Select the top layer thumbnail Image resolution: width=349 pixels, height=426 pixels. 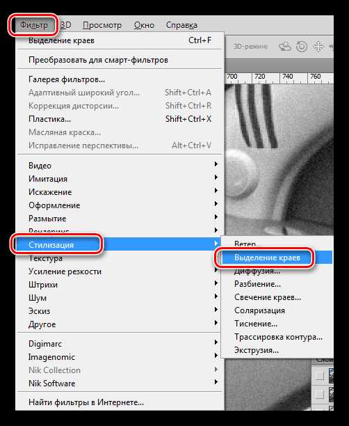[x=331, y=375]
